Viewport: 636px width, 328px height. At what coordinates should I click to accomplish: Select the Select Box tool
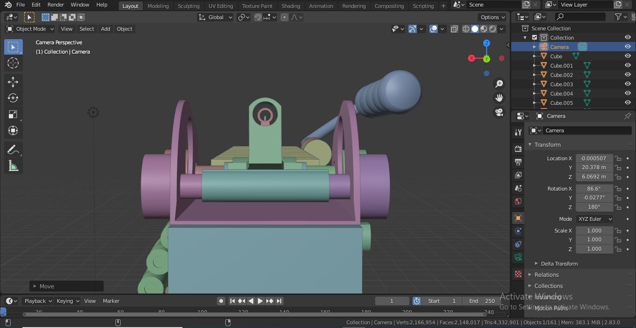13,47
